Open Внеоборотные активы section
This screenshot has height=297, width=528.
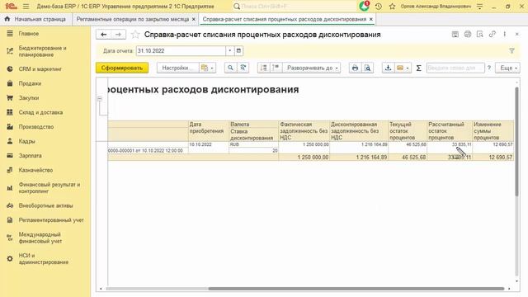45,205
